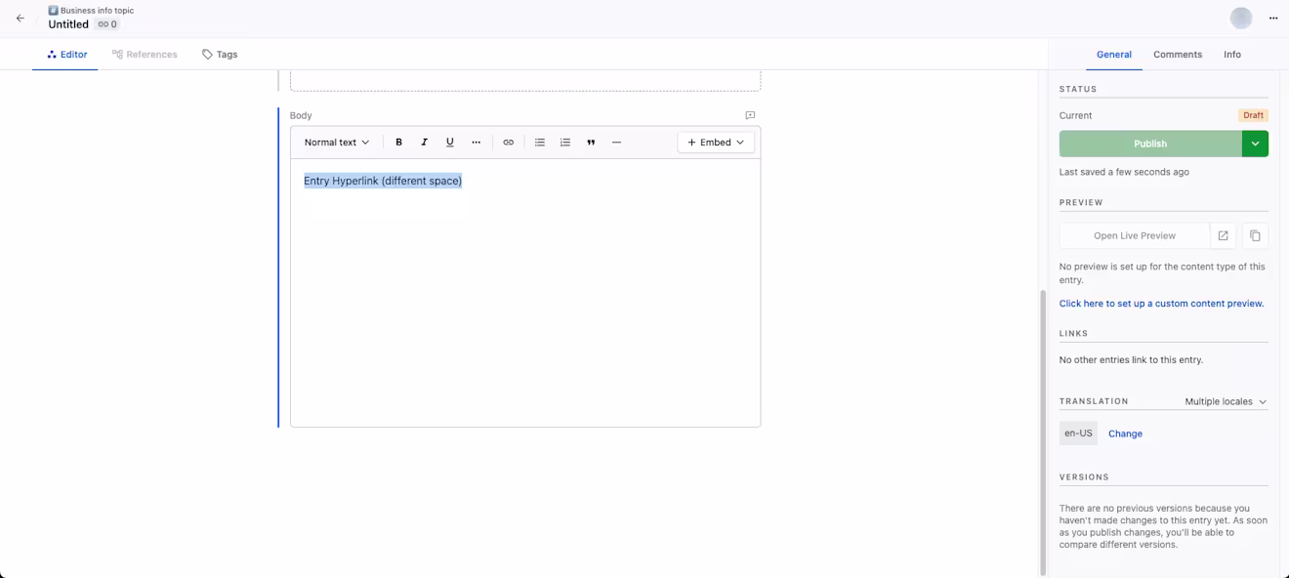Click the highlighted Entry Hyperlink text
Image resolution: width=1289 pixels, height=578 pixels.
point(383,181)
